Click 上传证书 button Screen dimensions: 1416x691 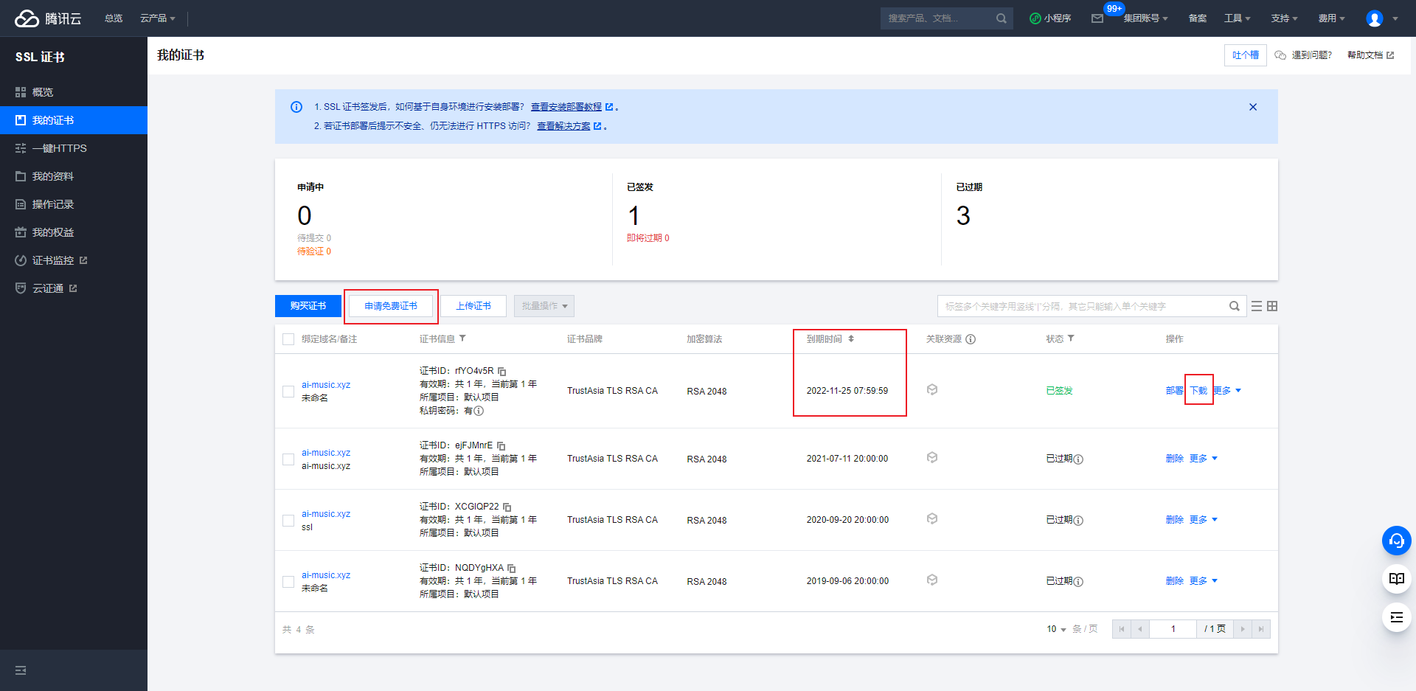coord(473,306)
